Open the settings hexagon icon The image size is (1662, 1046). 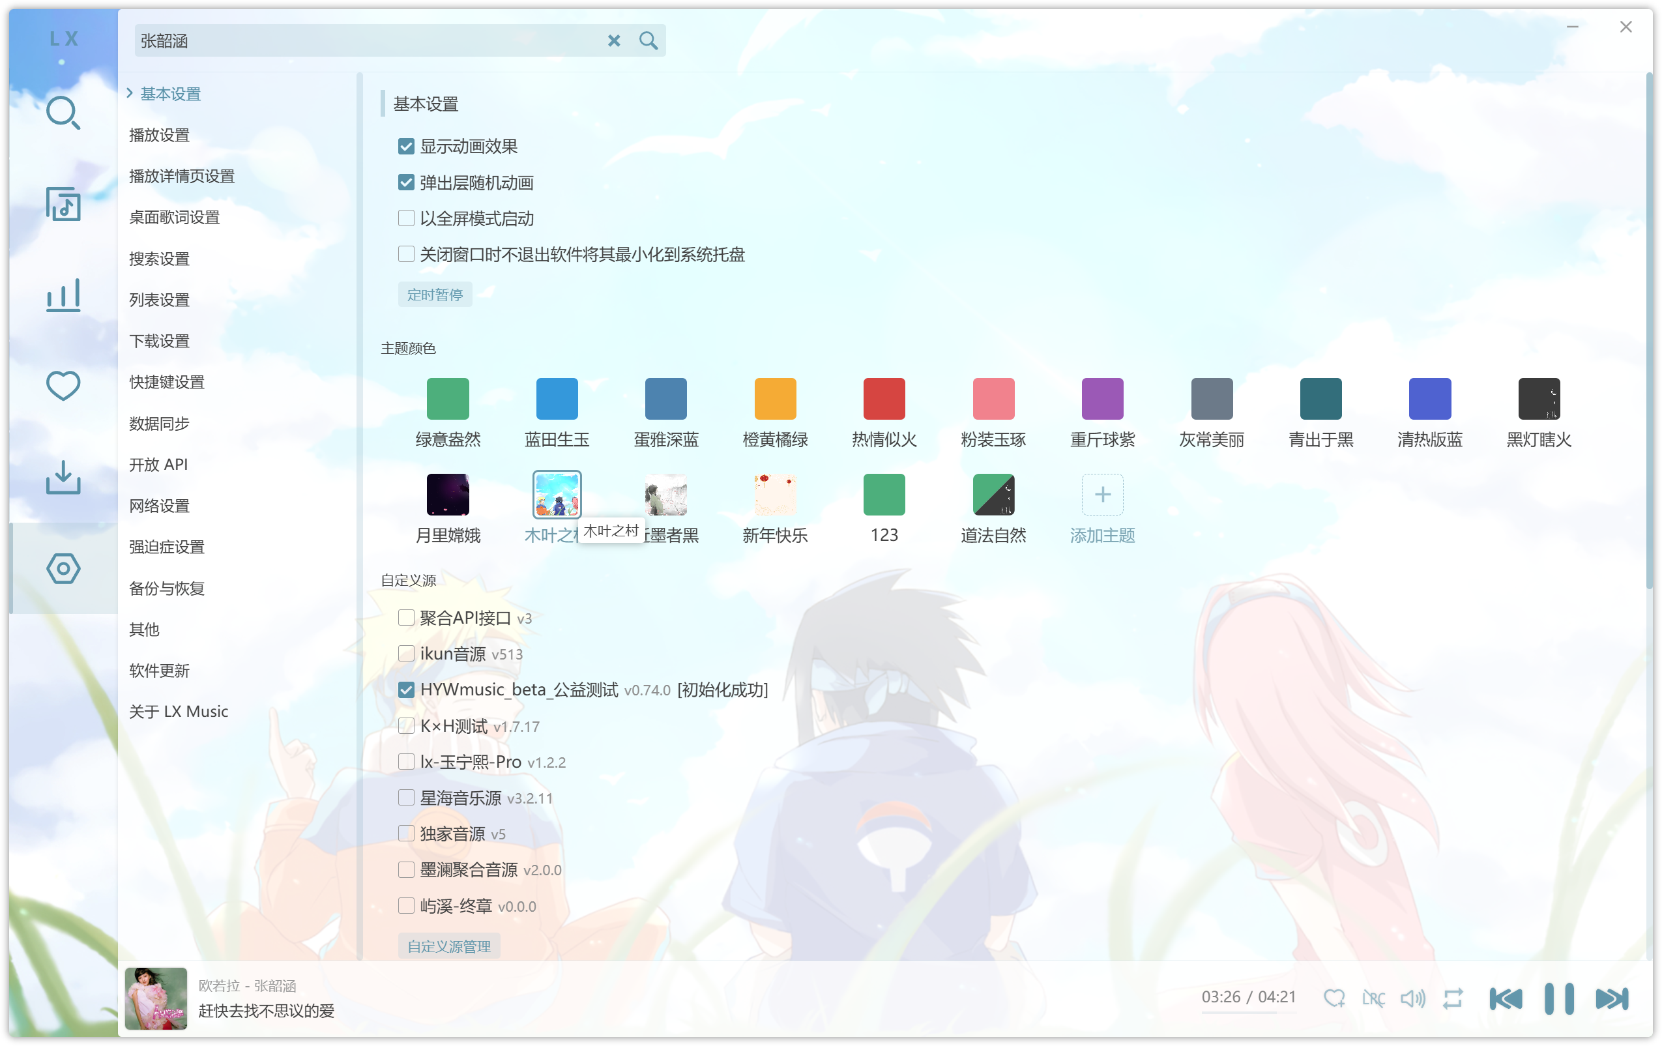pyautogui.click(x=63, y=568)
